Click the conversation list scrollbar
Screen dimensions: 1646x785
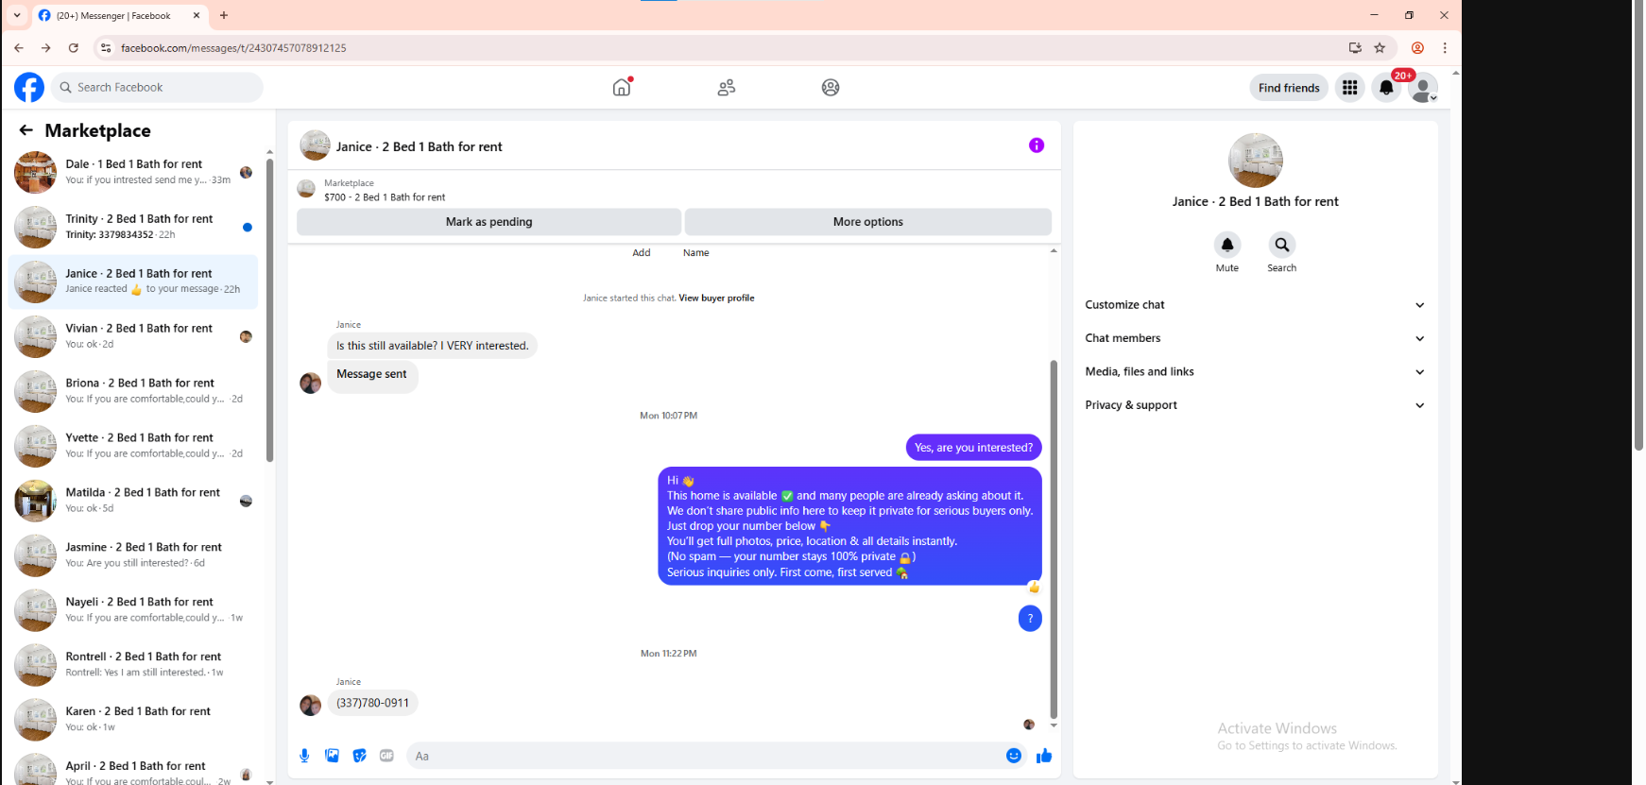[269, 310]
